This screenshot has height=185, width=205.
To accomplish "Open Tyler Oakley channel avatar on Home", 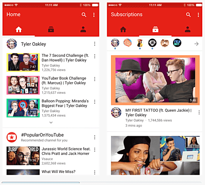I will pyautogui.click(x=12, y=44).
